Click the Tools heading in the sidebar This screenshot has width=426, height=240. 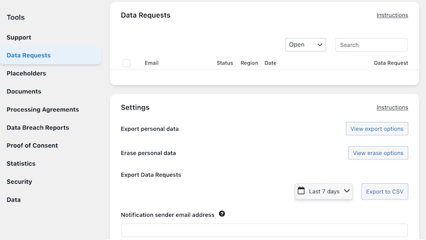[16, 17]
